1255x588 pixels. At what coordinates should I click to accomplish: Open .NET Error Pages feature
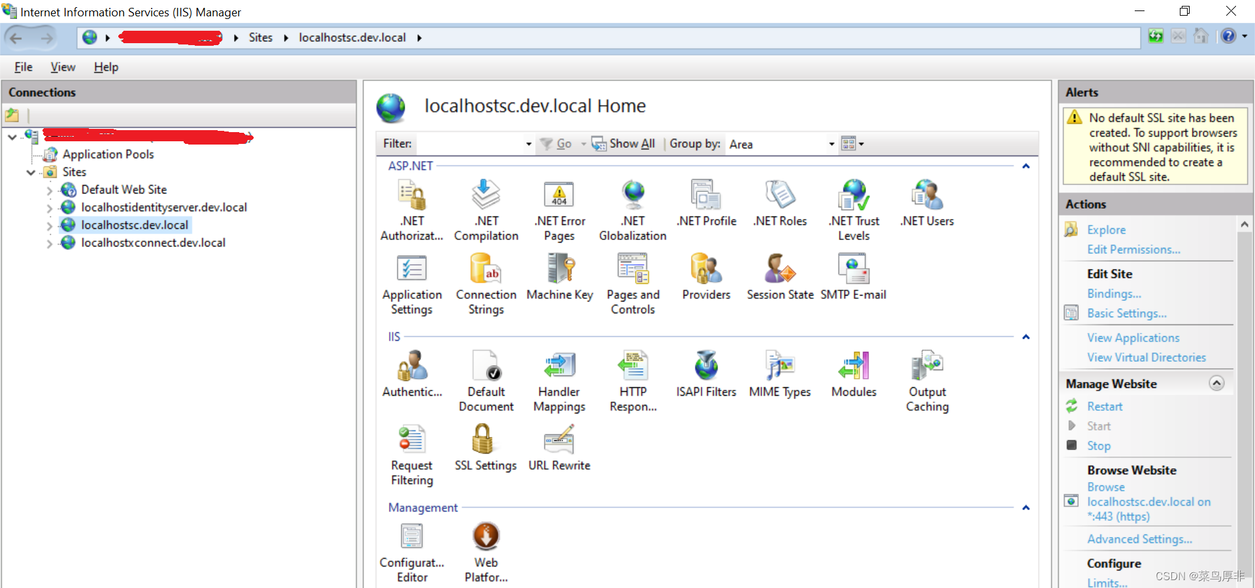click(560, 211)
